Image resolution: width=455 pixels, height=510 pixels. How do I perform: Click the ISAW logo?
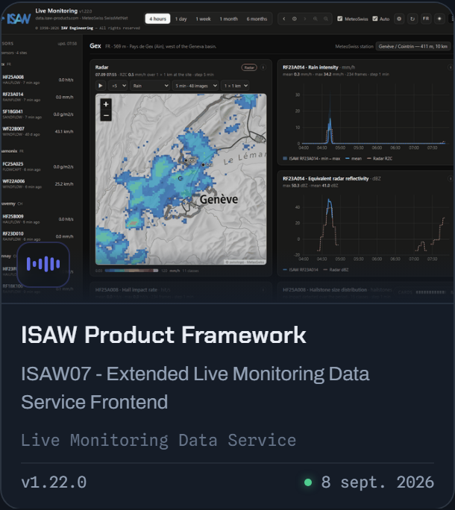(18, 19)
